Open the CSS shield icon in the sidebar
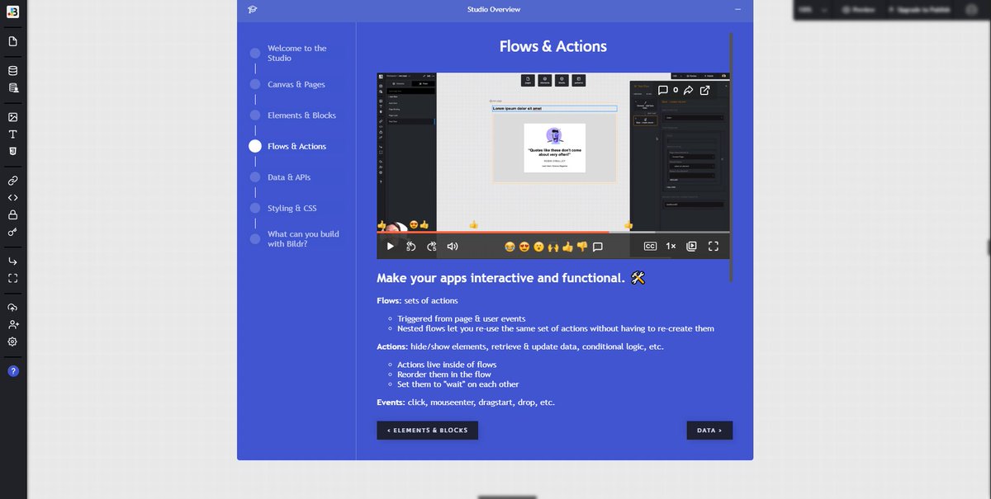The image size is (991, 499). click(12, 150)
